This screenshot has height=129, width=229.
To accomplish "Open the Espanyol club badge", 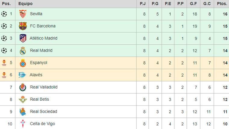I will click(x=23, y=63).
